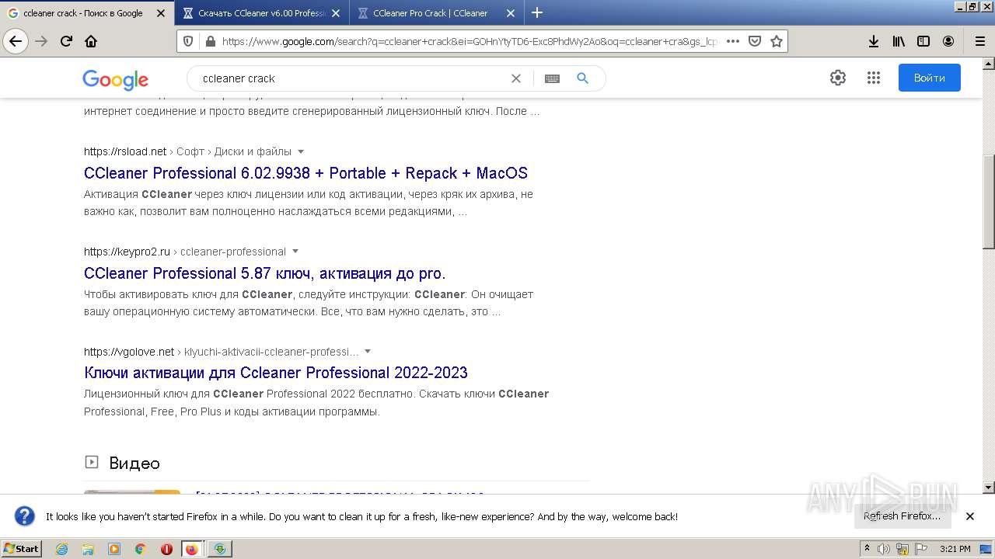Open the Downloads panel
995x559 pixels.
click(874, 41)
